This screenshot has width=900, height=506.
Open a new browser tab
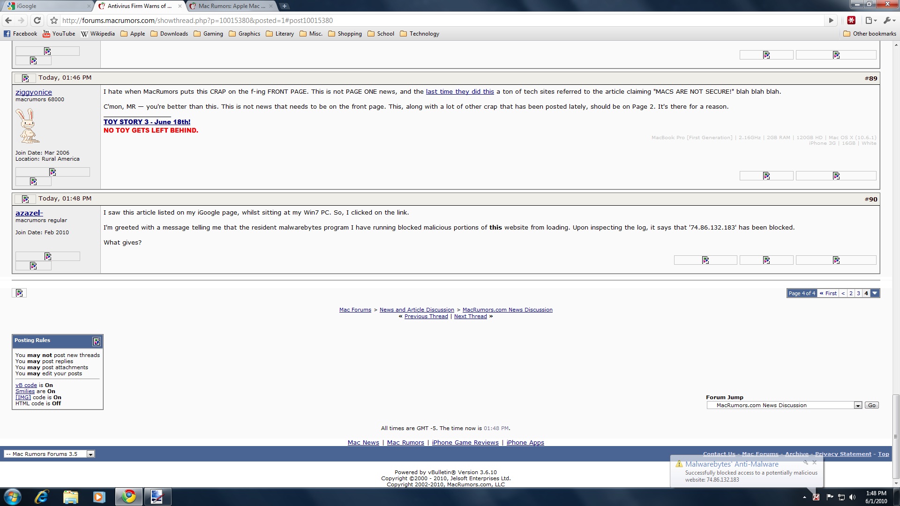[x=285, y=6]
